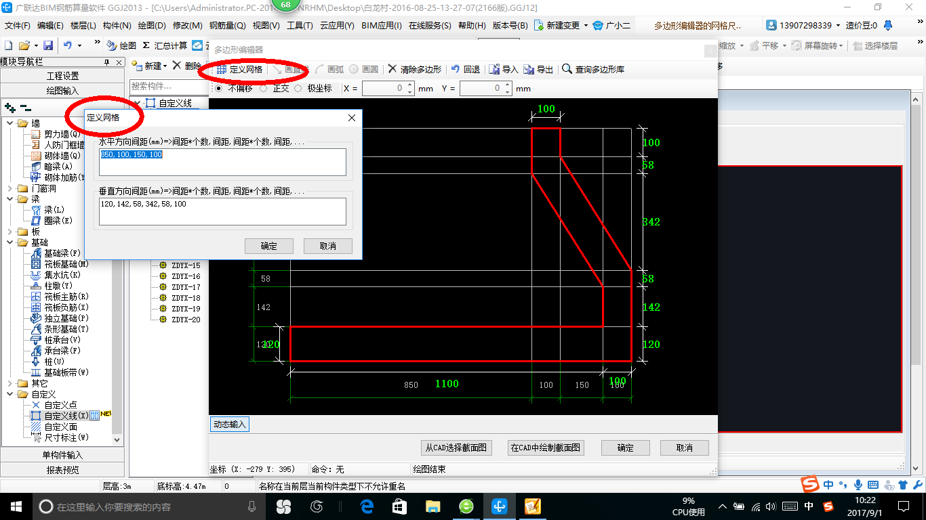The height and width of the screenshot is (520, 926).
Task: Open Microsoft Edge from taskbar
Action: coord(367,506)
